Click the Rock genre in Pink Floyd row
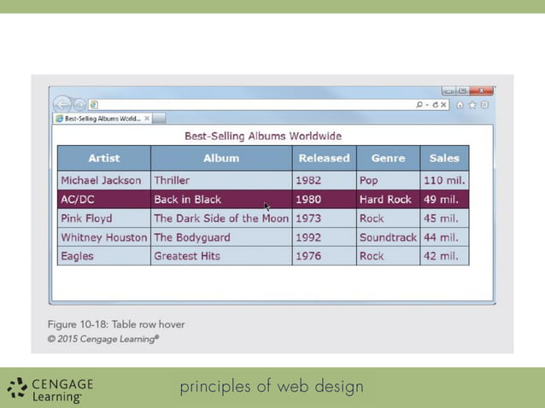This screenshot has height=408, width=545. (388, 219)
